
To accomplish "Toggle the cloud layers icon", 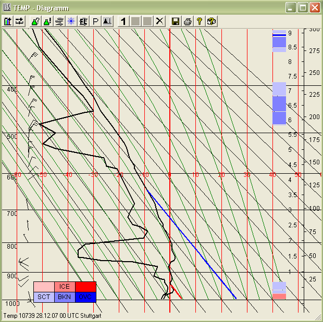I will pos(59,21).
